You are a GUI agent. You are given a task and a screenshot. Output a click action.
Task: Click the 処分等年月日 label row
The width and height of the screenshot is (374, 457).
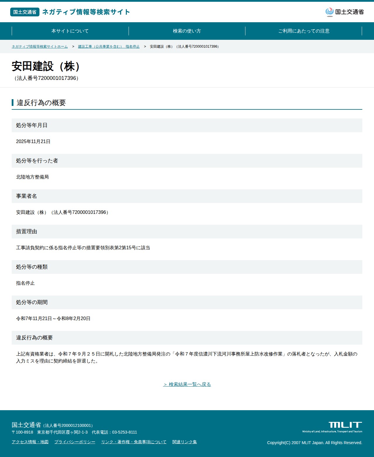[x=187, y=125]
